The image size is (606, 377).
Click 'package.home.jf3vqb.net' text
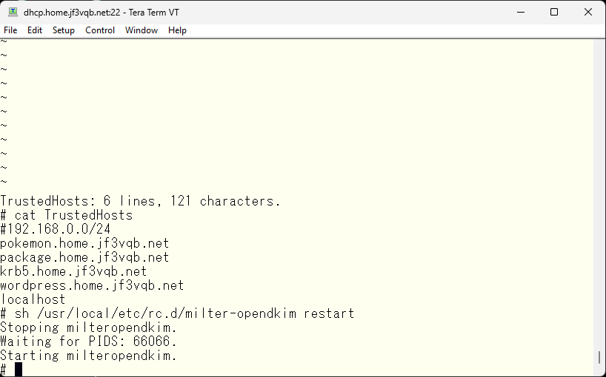(84, 257)
